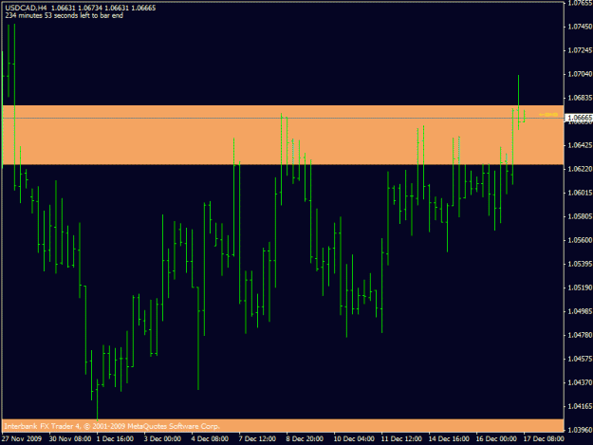Screen dimensions: 593x445
Task: Click the 1.06835 price scale label
Action: coord(580,98)
